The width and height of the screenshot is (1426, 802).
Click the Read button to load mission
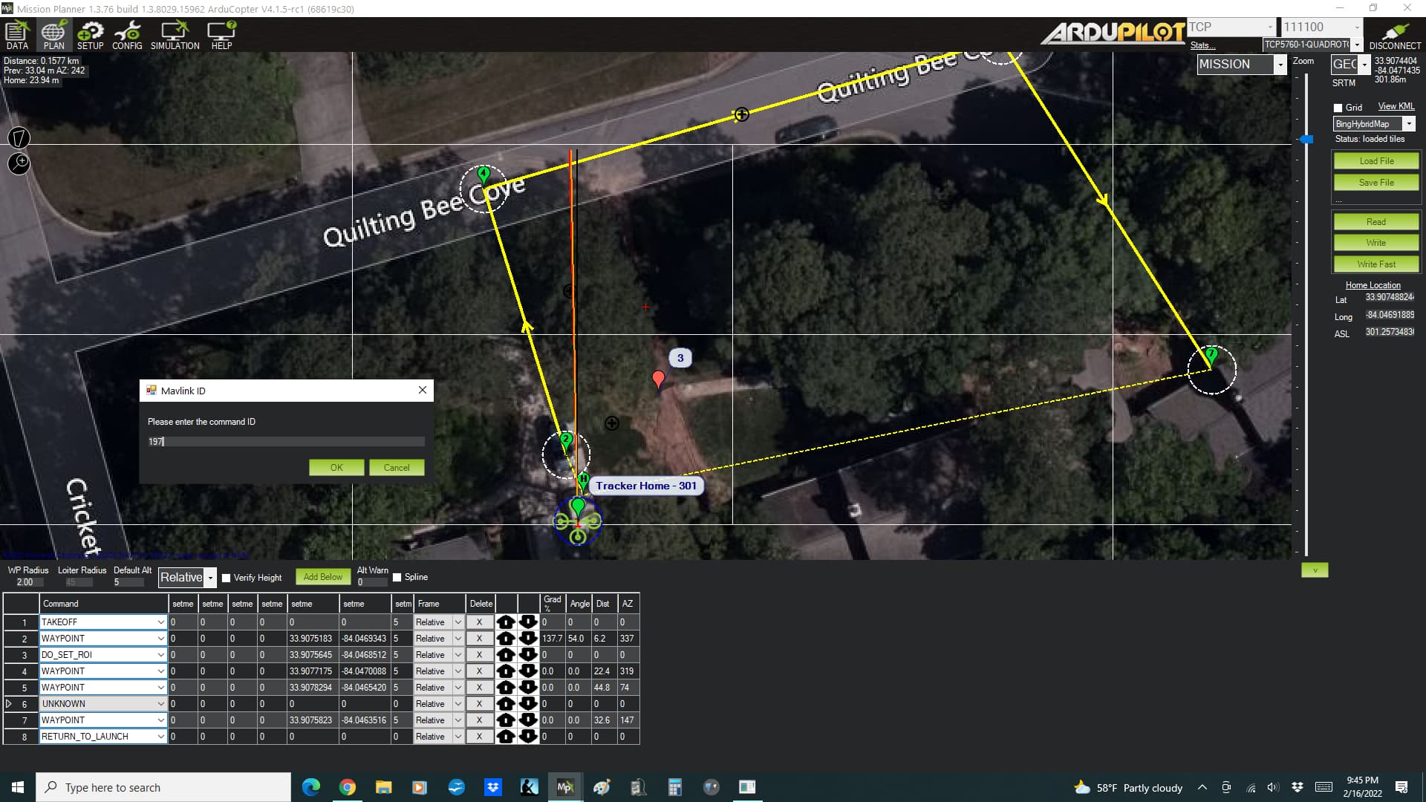1374,221
